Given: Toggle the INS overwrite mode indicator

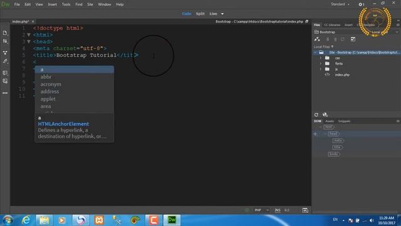Looking at the screenshot, I should pos(278,210).
